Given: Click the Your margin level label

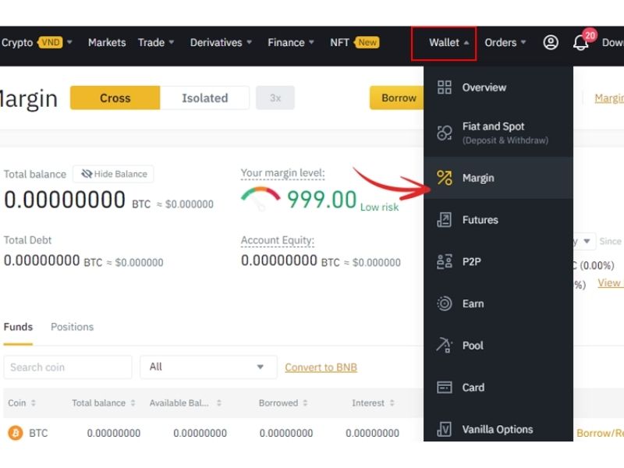Looking at the screenshot, I should pos(282,173).
